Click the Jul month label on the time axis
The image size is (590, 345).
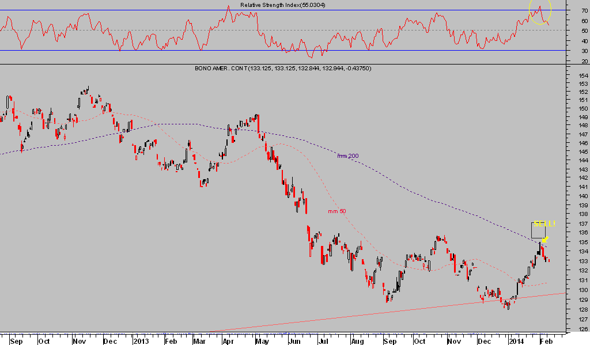[324, 341]
